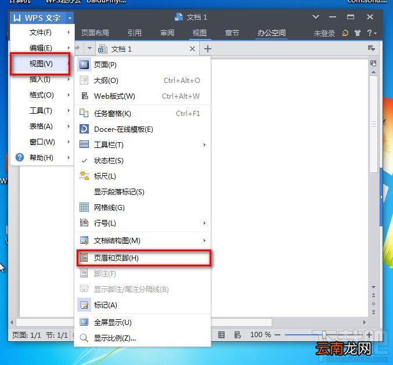This screenshot has height=365, width=393.
Task: Click the tab list icon at right of tab bar
Action: click(x=371, y=48)
